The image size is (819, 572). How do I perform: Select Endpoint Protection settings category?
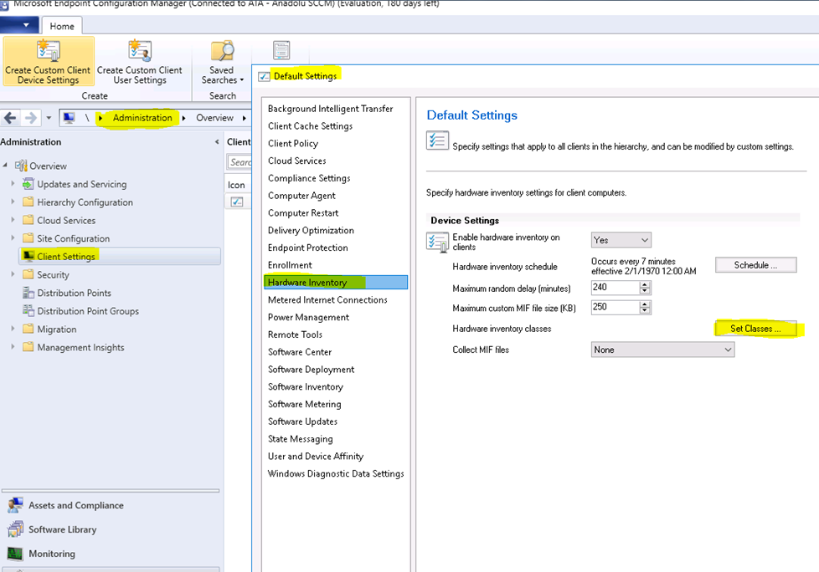pos(308,248)
